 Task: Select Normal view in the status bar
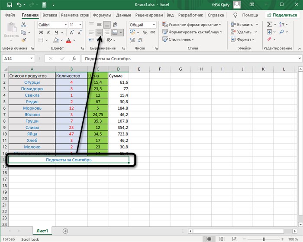tap(209, 239)
